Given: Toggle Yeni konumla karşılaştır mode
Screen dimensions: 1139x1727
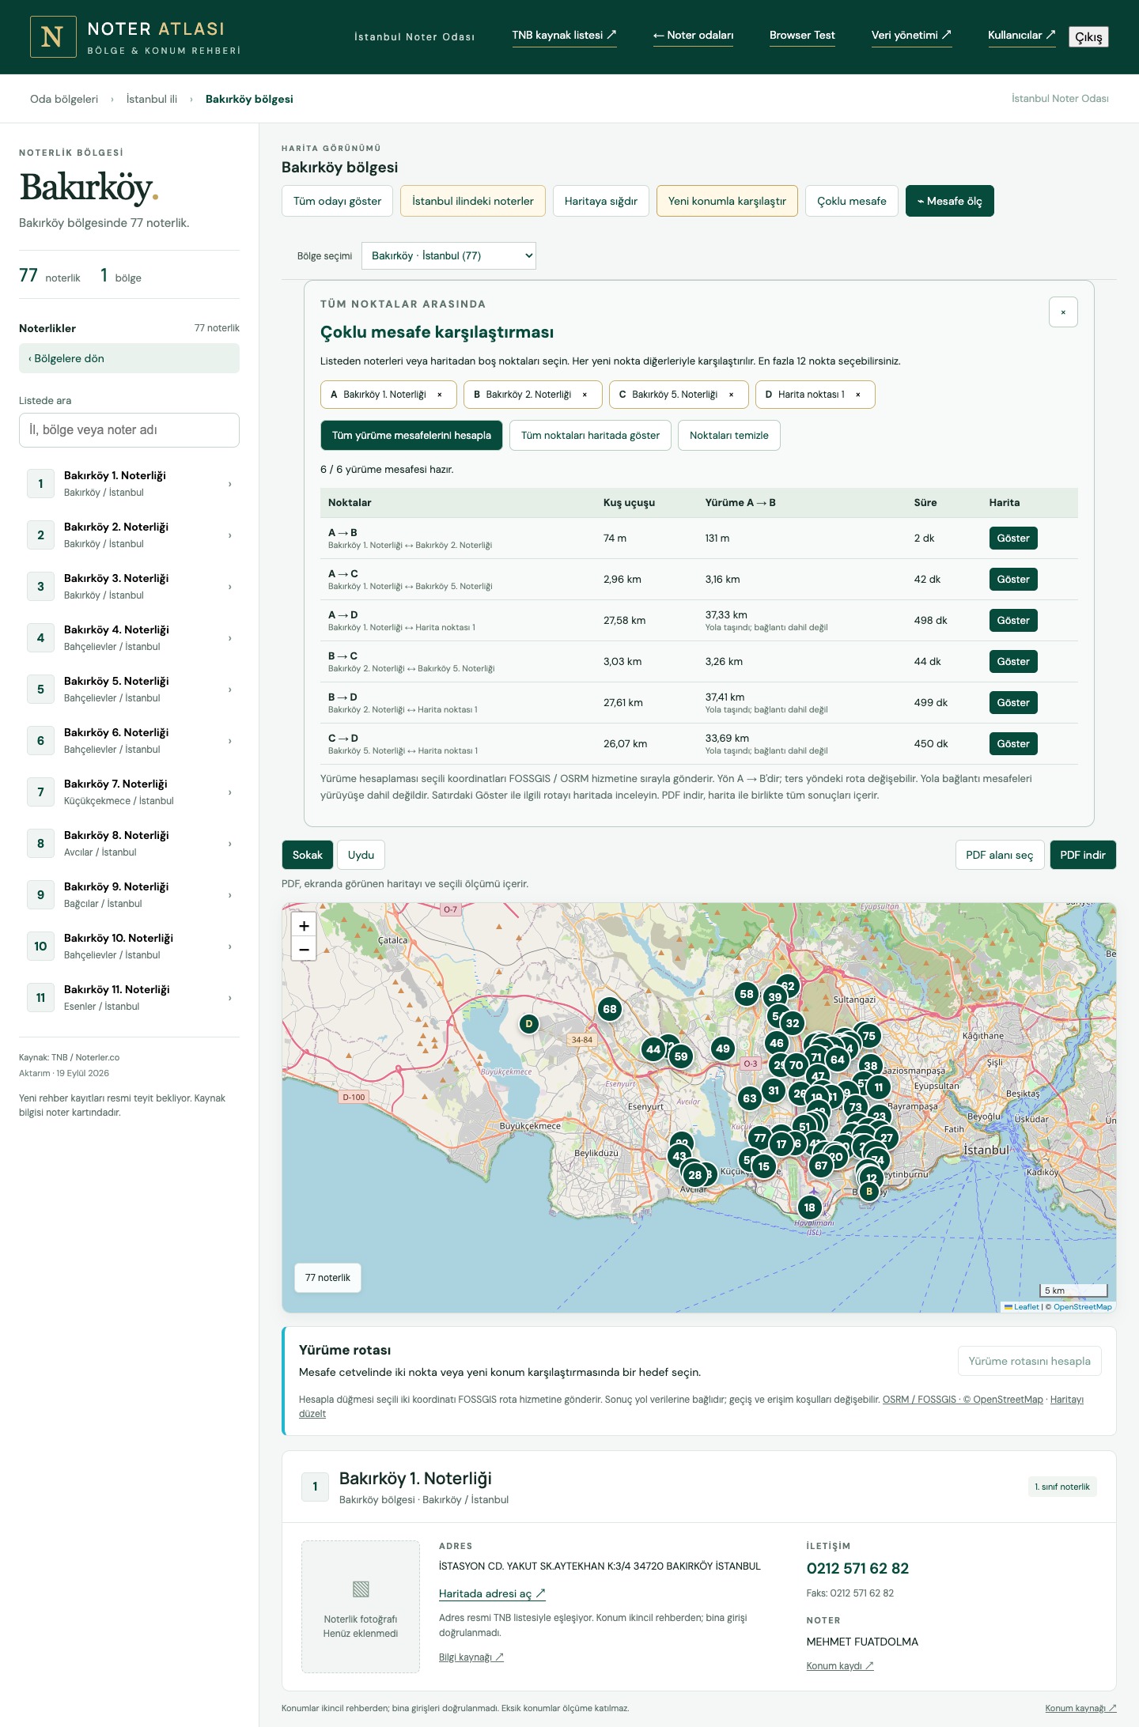Looking at the screenshot, I should pyautogui.click(x=727, y=201).
